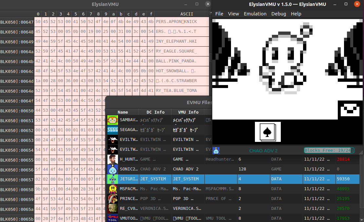Open the View menu
This screenshot has height=222, width=364.
233,14
